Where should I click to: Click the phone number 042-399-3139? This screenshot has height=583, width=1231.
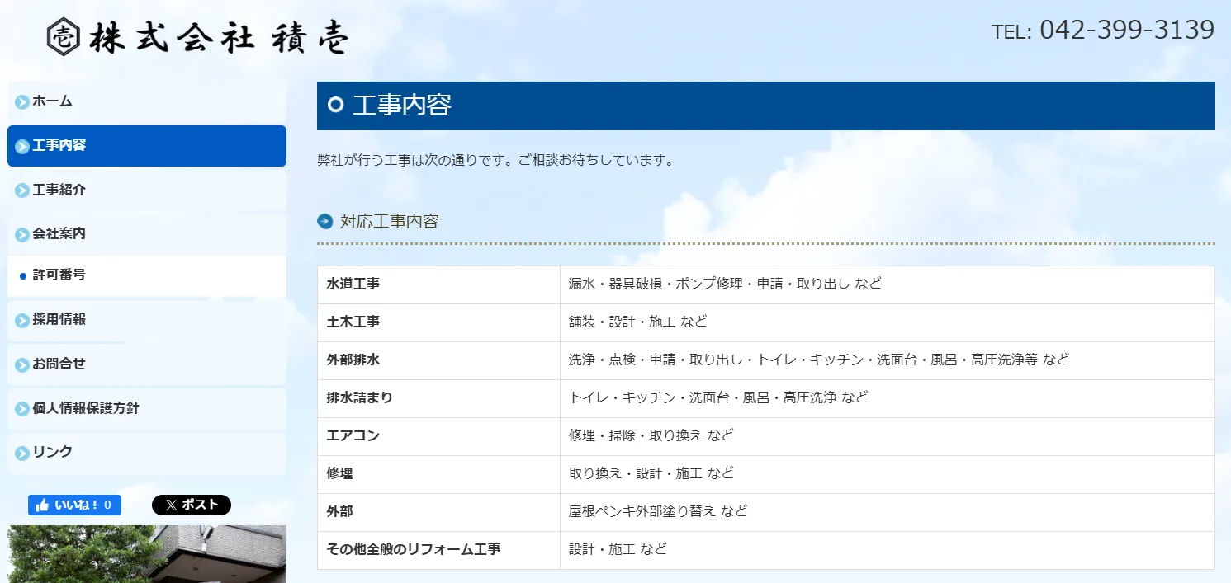coord(1126,31)
